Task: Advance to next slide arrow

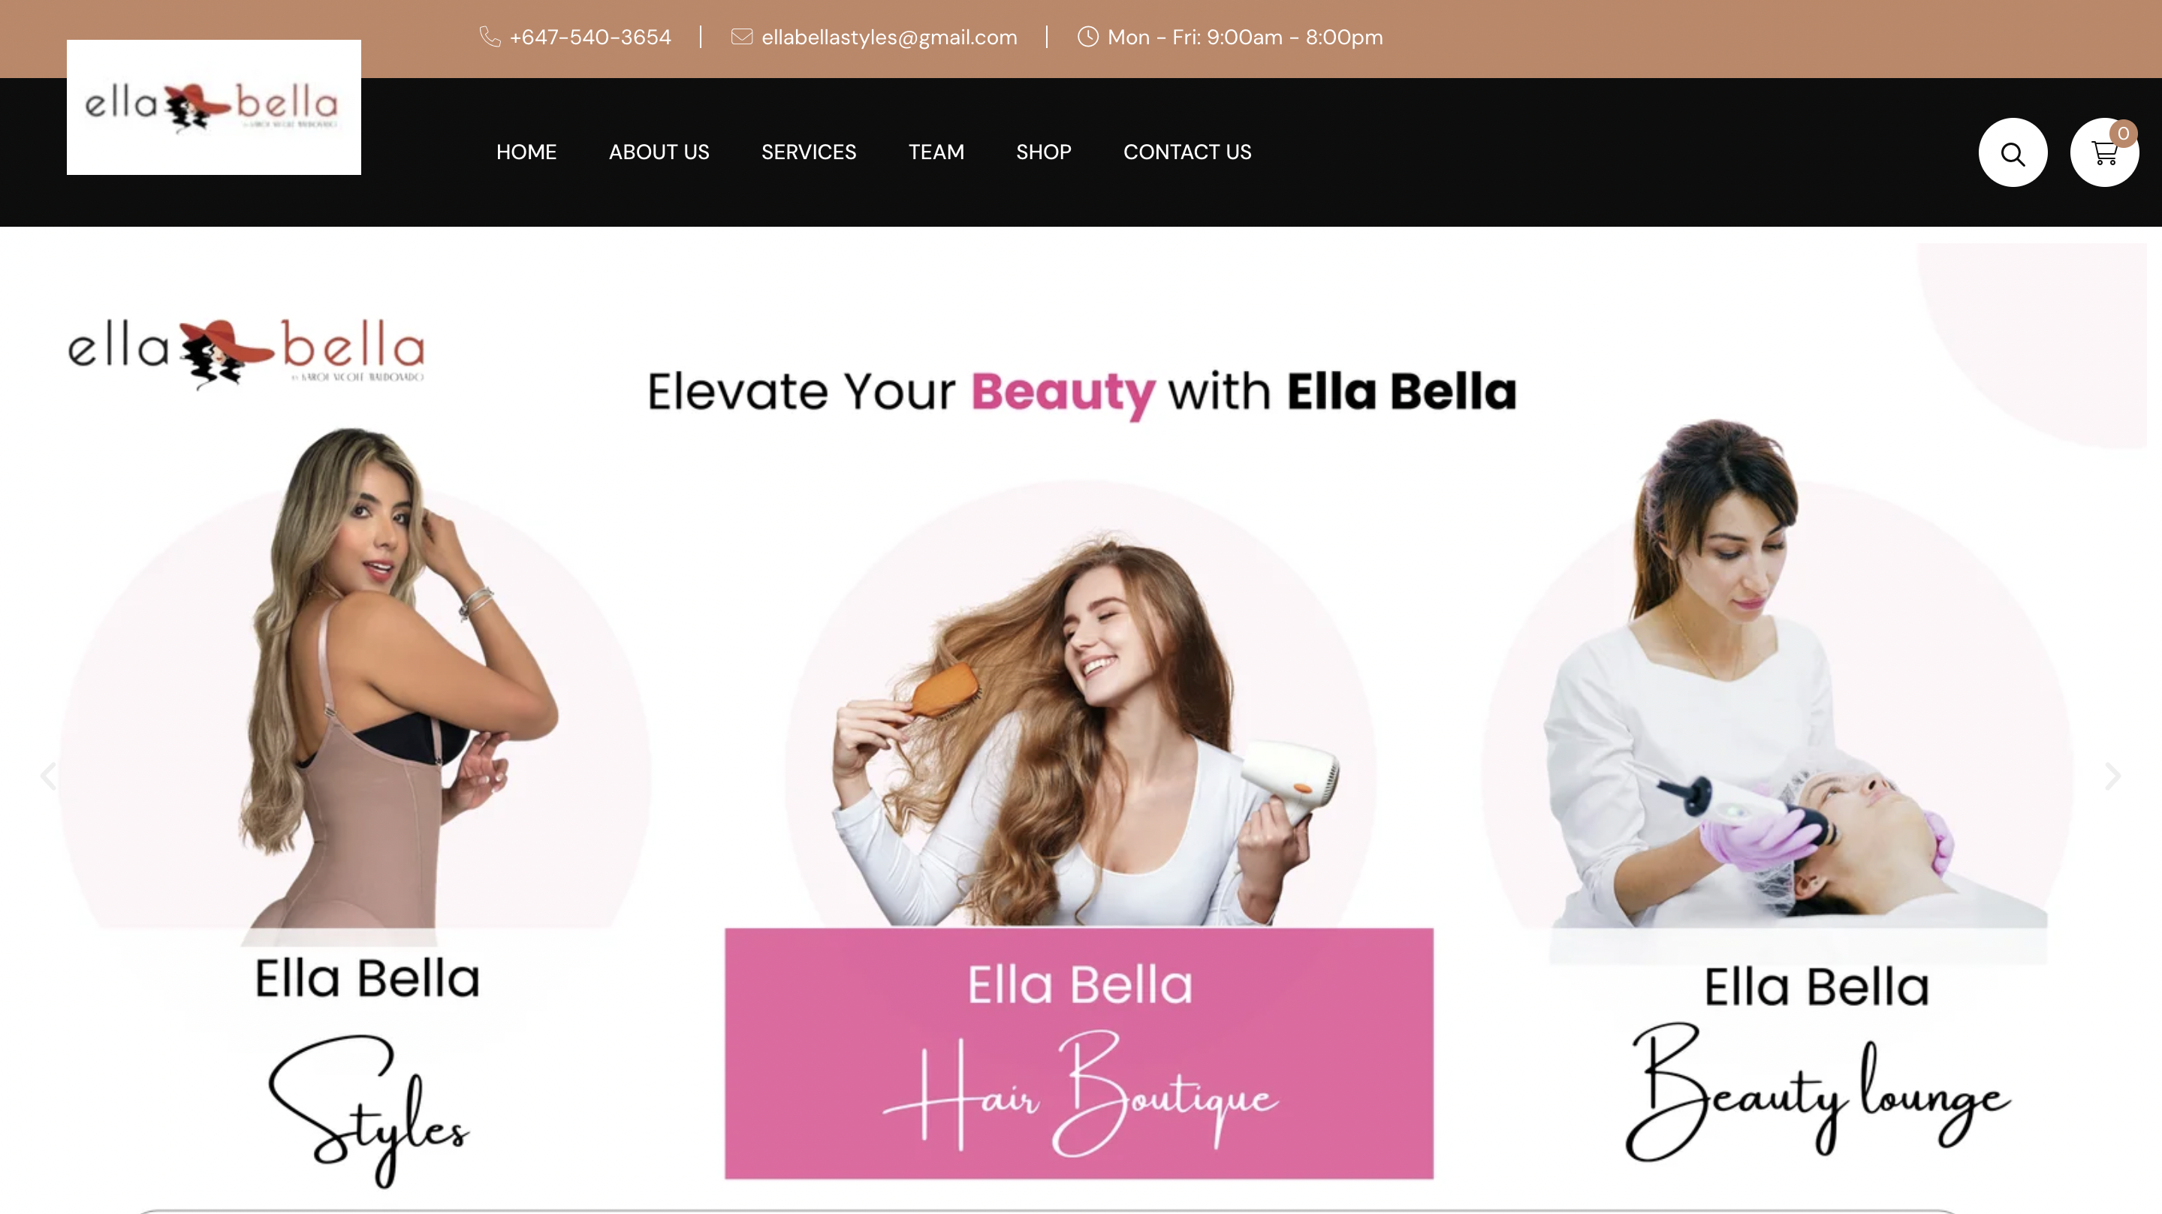Action: [x=2112, y=776]
